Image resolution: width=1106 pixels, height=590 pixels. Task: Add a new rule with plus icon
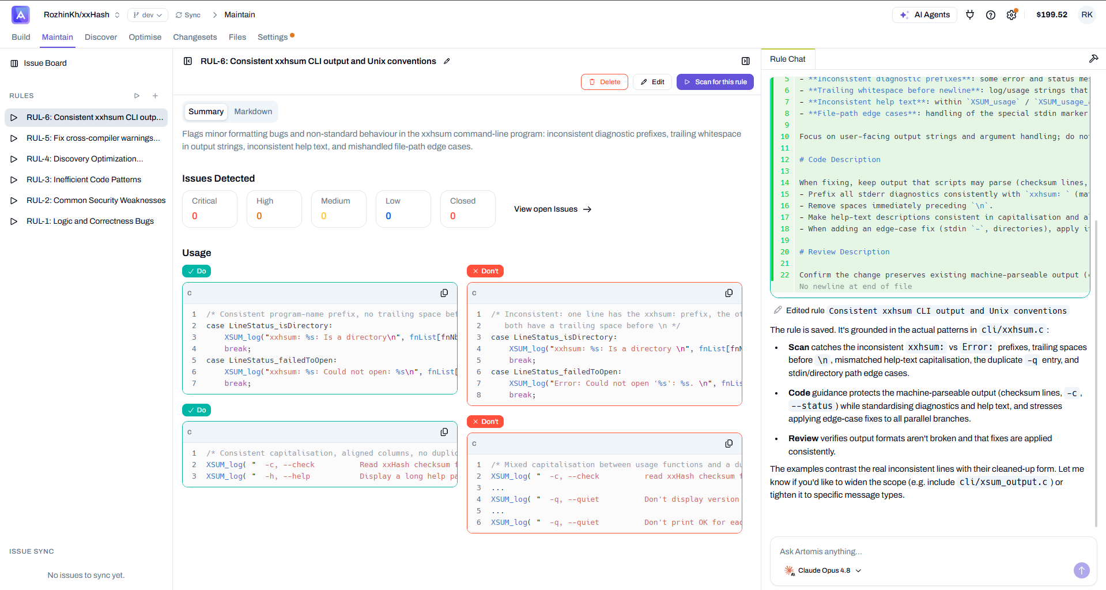pyautogui.click(x=155, y=96)
